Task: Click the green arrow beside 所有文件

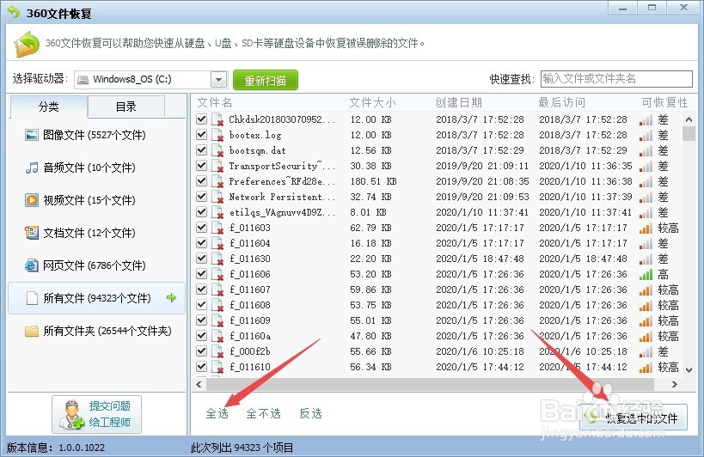Action: click(172, 297)
